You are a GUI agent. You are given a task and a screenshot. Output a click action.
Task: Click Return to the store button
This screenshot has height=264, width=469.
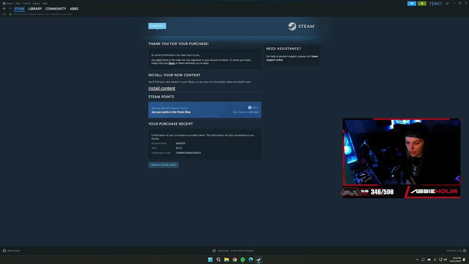point(163,165)
